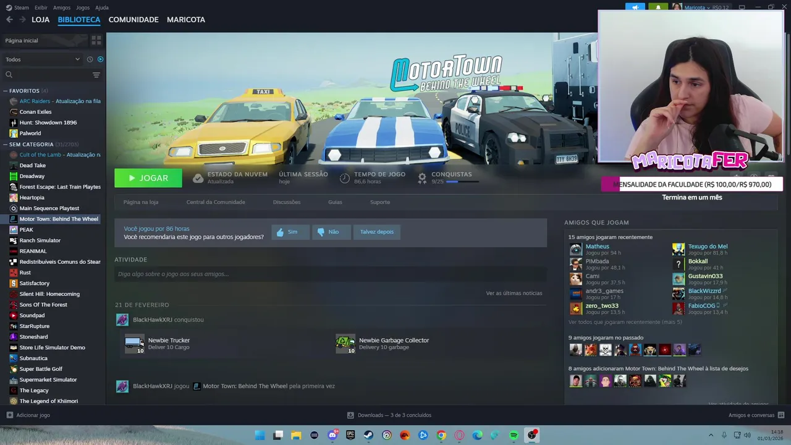Screen dimensions: 791x445
Task: Open the Ajuda menu
Action: coord(102,7)
